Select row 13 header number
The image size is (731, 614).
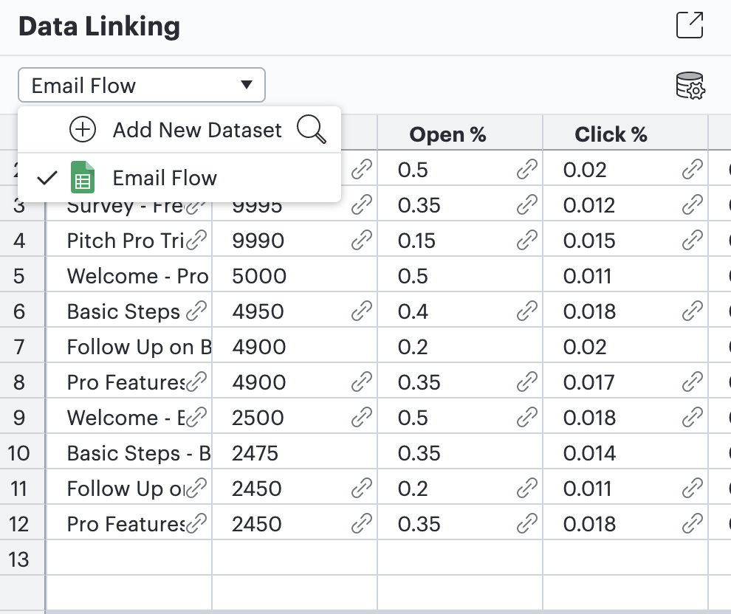19,559
